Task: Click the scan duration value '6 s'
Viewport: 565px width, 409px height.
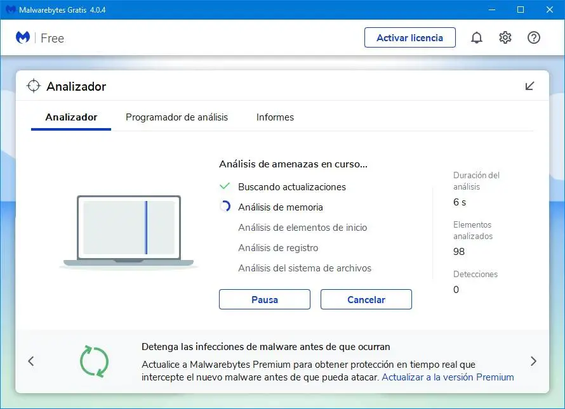Action: pyautogui.click(x=460, y=202)
